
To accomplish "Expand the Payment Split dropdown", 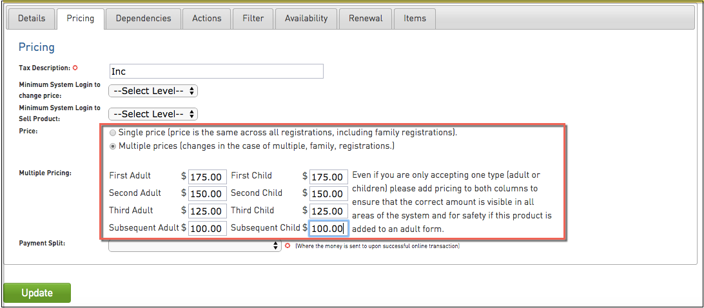I will 195,246.
